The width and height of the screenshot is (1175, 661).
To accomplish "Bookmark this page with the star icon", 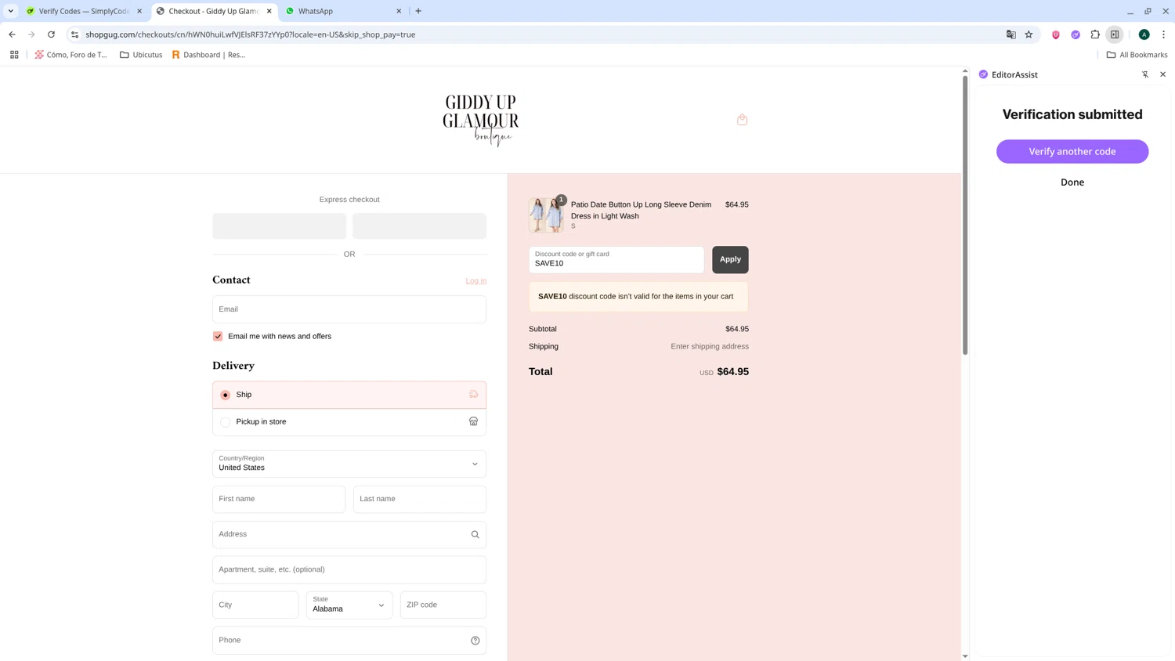I will [x=1029, y=34].
